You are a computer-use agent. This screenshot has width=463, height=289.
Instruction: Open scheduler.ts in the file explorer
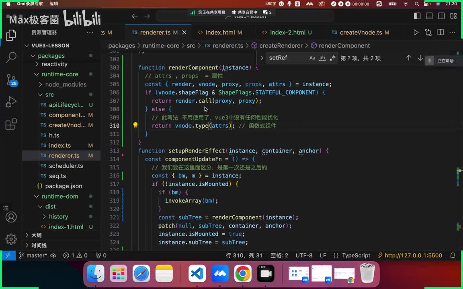(66, 166)
